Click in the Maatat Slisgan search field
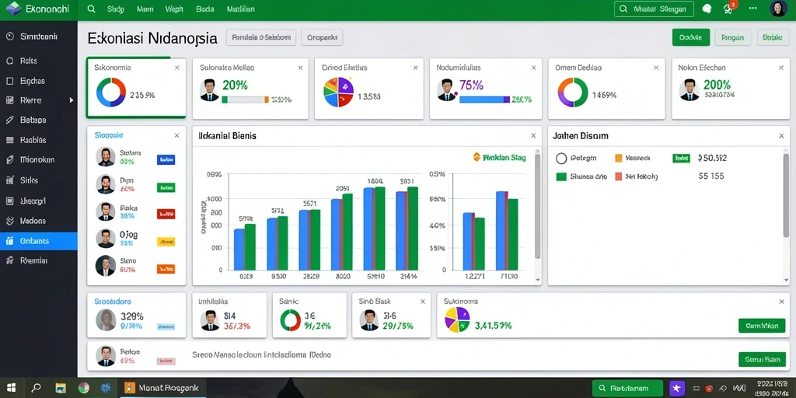The height and width of the screenshot is (398, 796). tap(654, 9)
